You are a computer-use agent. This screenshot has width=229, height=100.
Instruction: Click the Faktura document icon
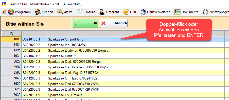(x=80, y=12)
